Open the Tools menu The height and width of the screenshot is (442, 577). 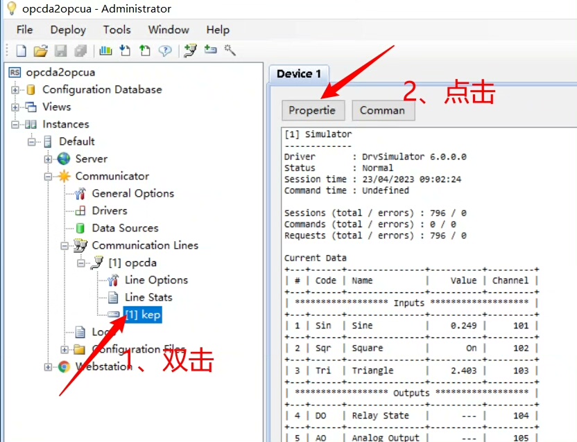tap(117, 30)
